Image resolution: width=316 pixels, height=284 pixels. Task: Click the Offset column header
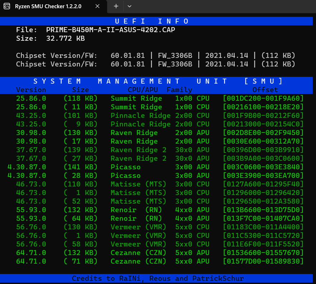(x=265, y=90)
